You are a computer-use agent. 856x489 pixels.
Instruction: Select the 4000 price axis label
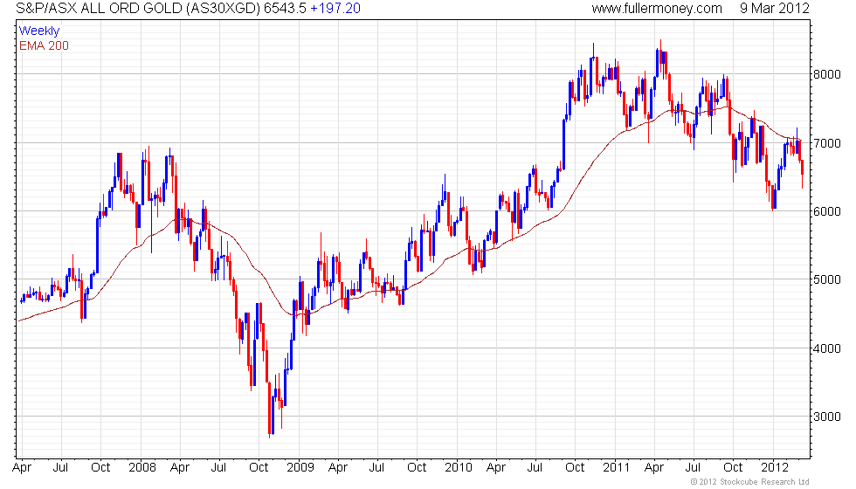[826, 348]
